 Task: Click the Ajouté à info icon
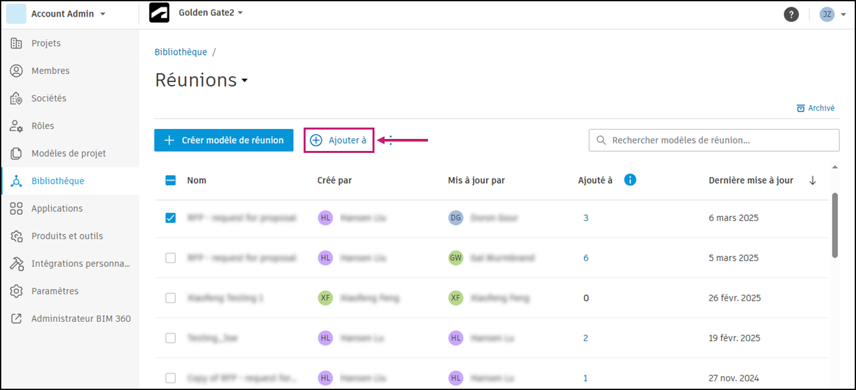point(629,180)
